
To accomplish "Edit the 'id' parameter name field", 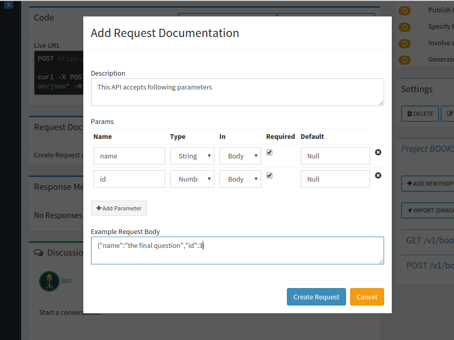I will click(129, 179).
